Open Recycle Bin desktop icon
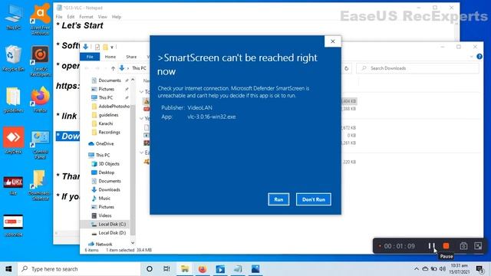Image resolution: width=491 pixels, height=276 pixels. coord(13,58)
